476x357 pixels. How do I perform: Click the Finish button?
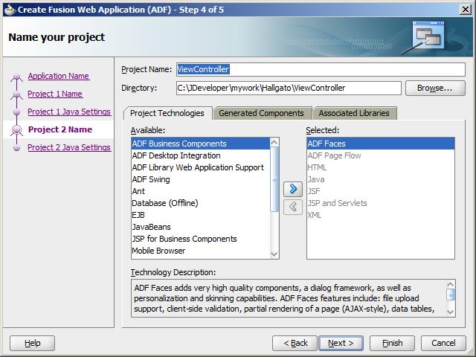tap(392, 343)
